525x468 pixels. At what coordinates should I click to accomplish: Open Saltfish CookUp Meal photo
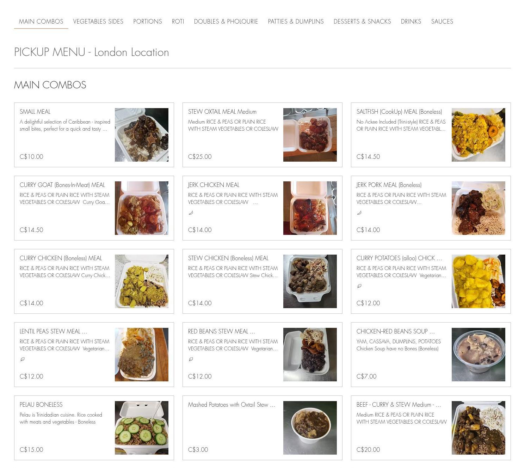[478, 135]
